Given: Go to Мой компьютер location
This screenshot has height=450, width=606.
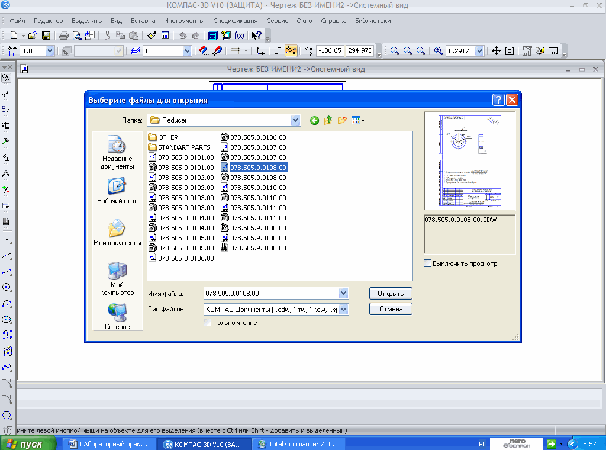Looking at the screenshot, I should (x=117, y=279).
